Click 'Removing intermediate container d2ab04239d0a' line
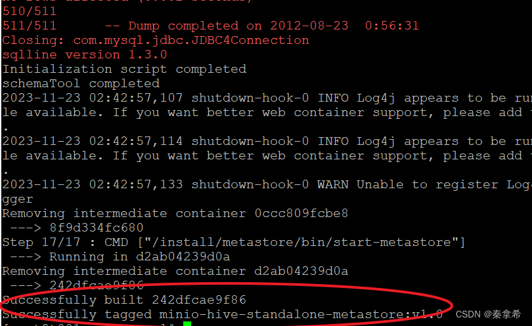 pos(175,271)
